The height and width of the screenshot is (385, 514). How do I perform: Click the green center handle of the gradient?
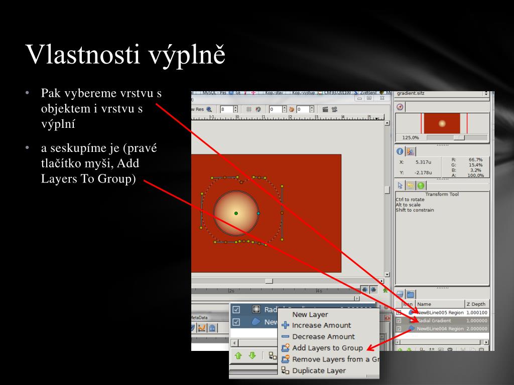236,214
